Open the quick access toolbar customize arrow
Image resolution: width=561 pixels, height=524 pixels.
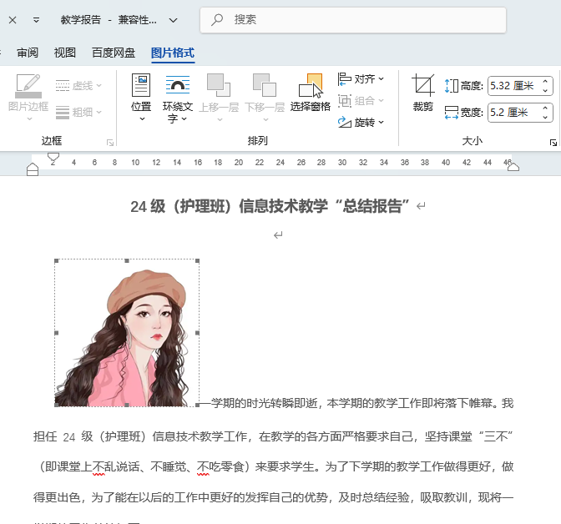click(36, 20)
